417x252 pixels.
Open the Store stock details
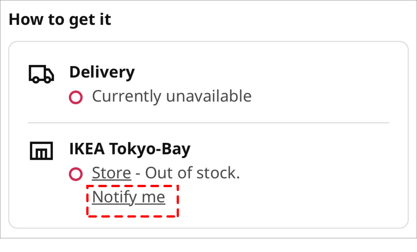click(111, 173)
